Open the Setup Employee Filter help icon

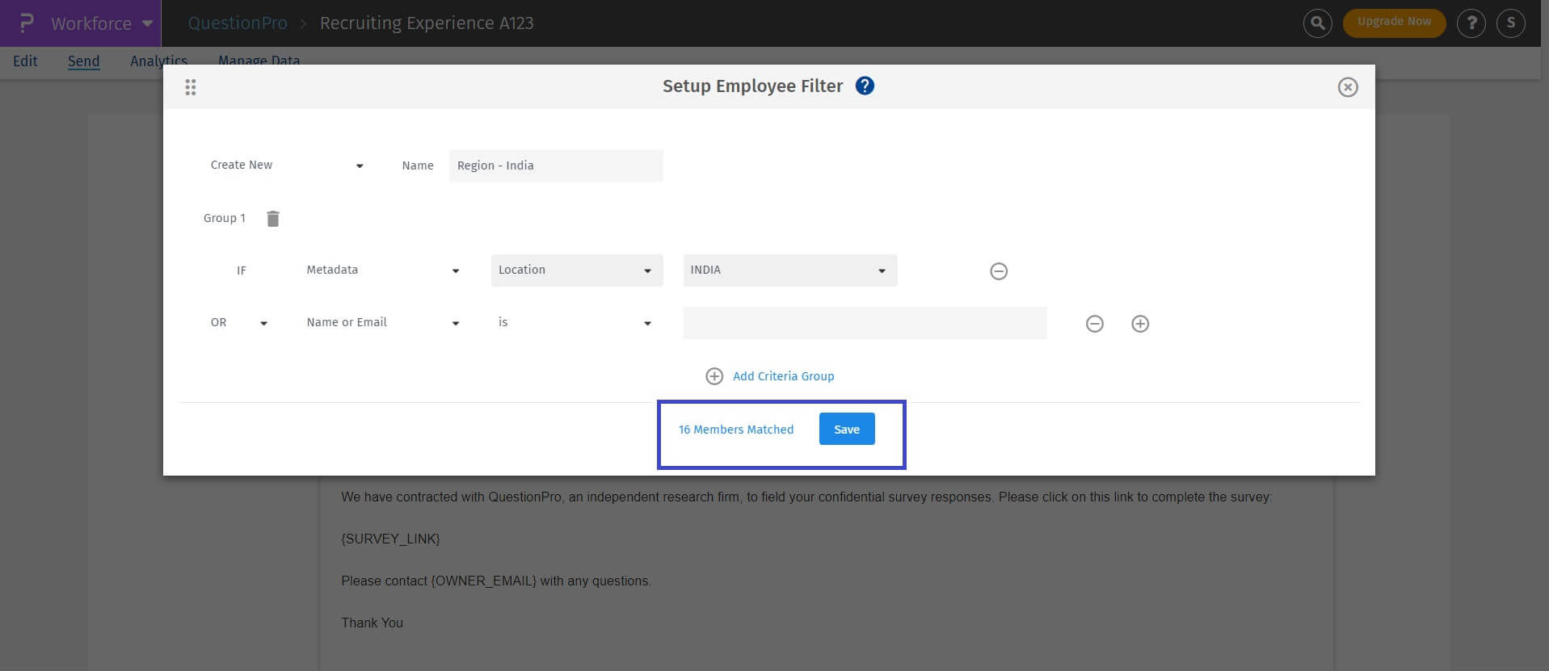pos(865,86)
